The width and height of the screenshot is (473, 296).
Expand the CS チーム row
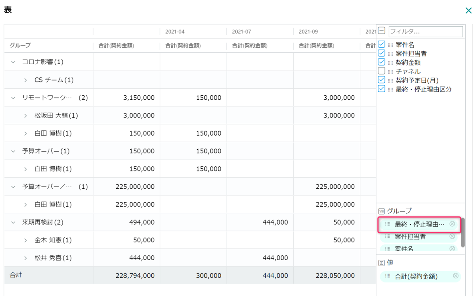click(26, 80)
